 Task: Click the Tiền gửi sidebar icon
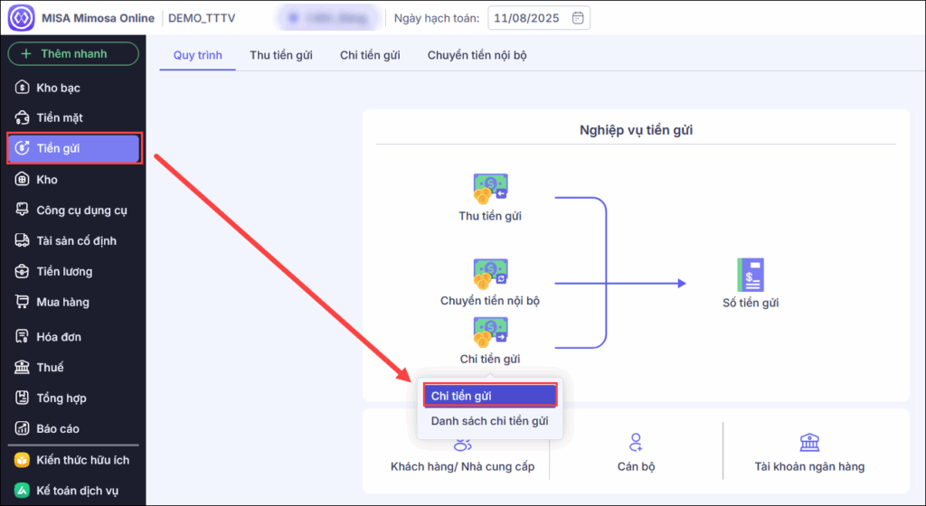pos(22,148)
